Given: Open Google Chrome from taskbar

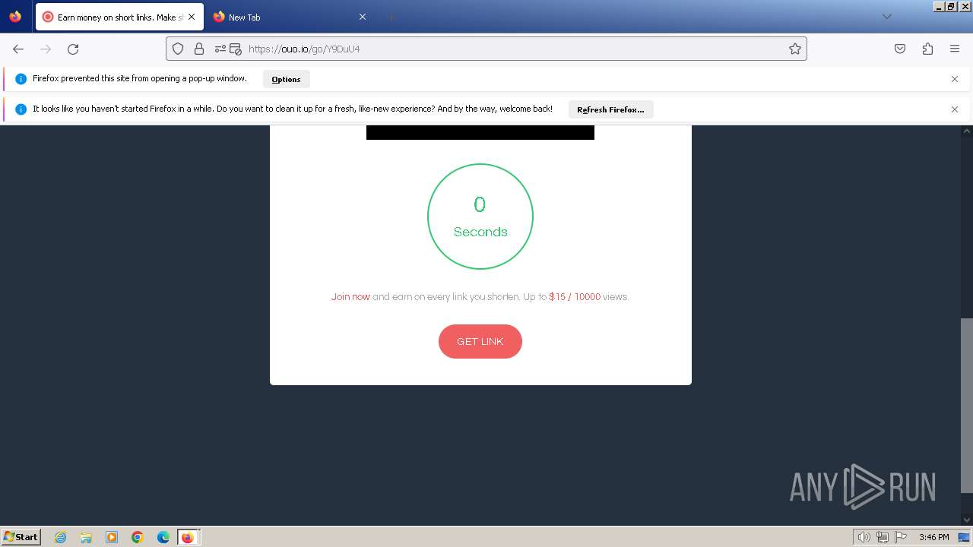Looking at the screenshot, I should pyautogui.click(x=138, y=537).
